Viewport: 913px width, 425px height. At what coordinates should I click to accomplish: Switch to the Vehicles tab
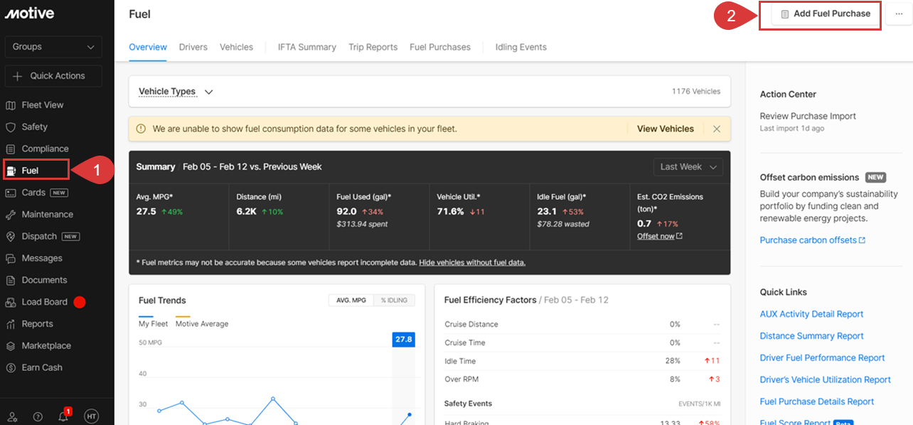click(236, 47)
